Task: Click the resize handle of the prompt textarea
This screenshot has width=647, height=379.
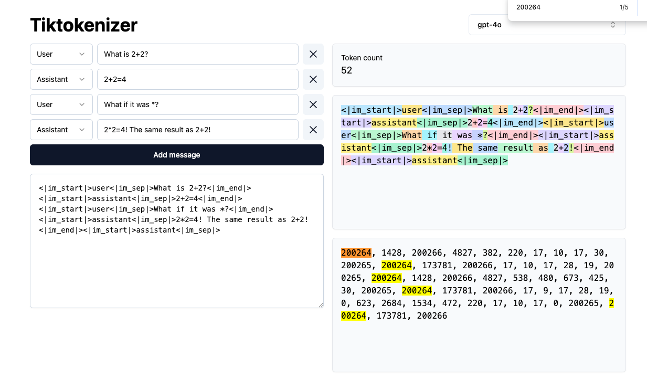Action: pos(320,304)
